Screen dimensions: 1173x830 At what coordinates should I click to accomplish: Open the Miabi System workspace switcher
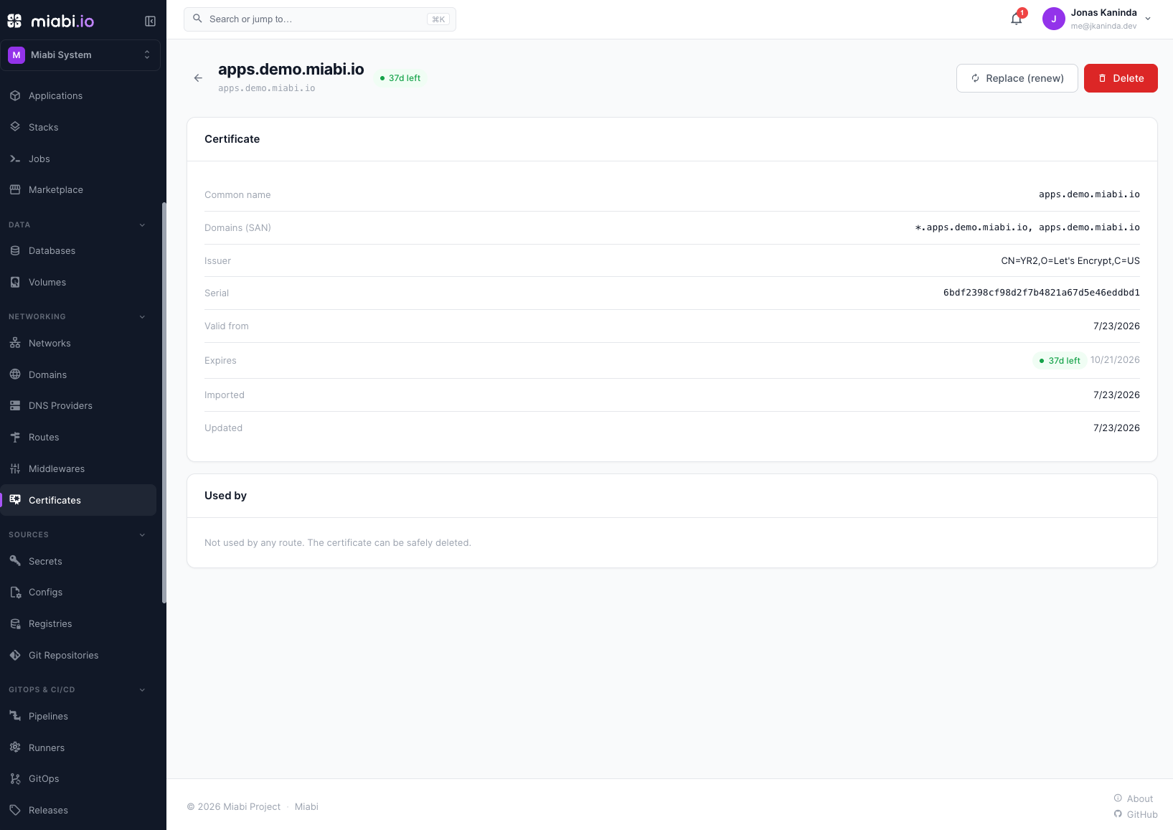pos(80,55)
